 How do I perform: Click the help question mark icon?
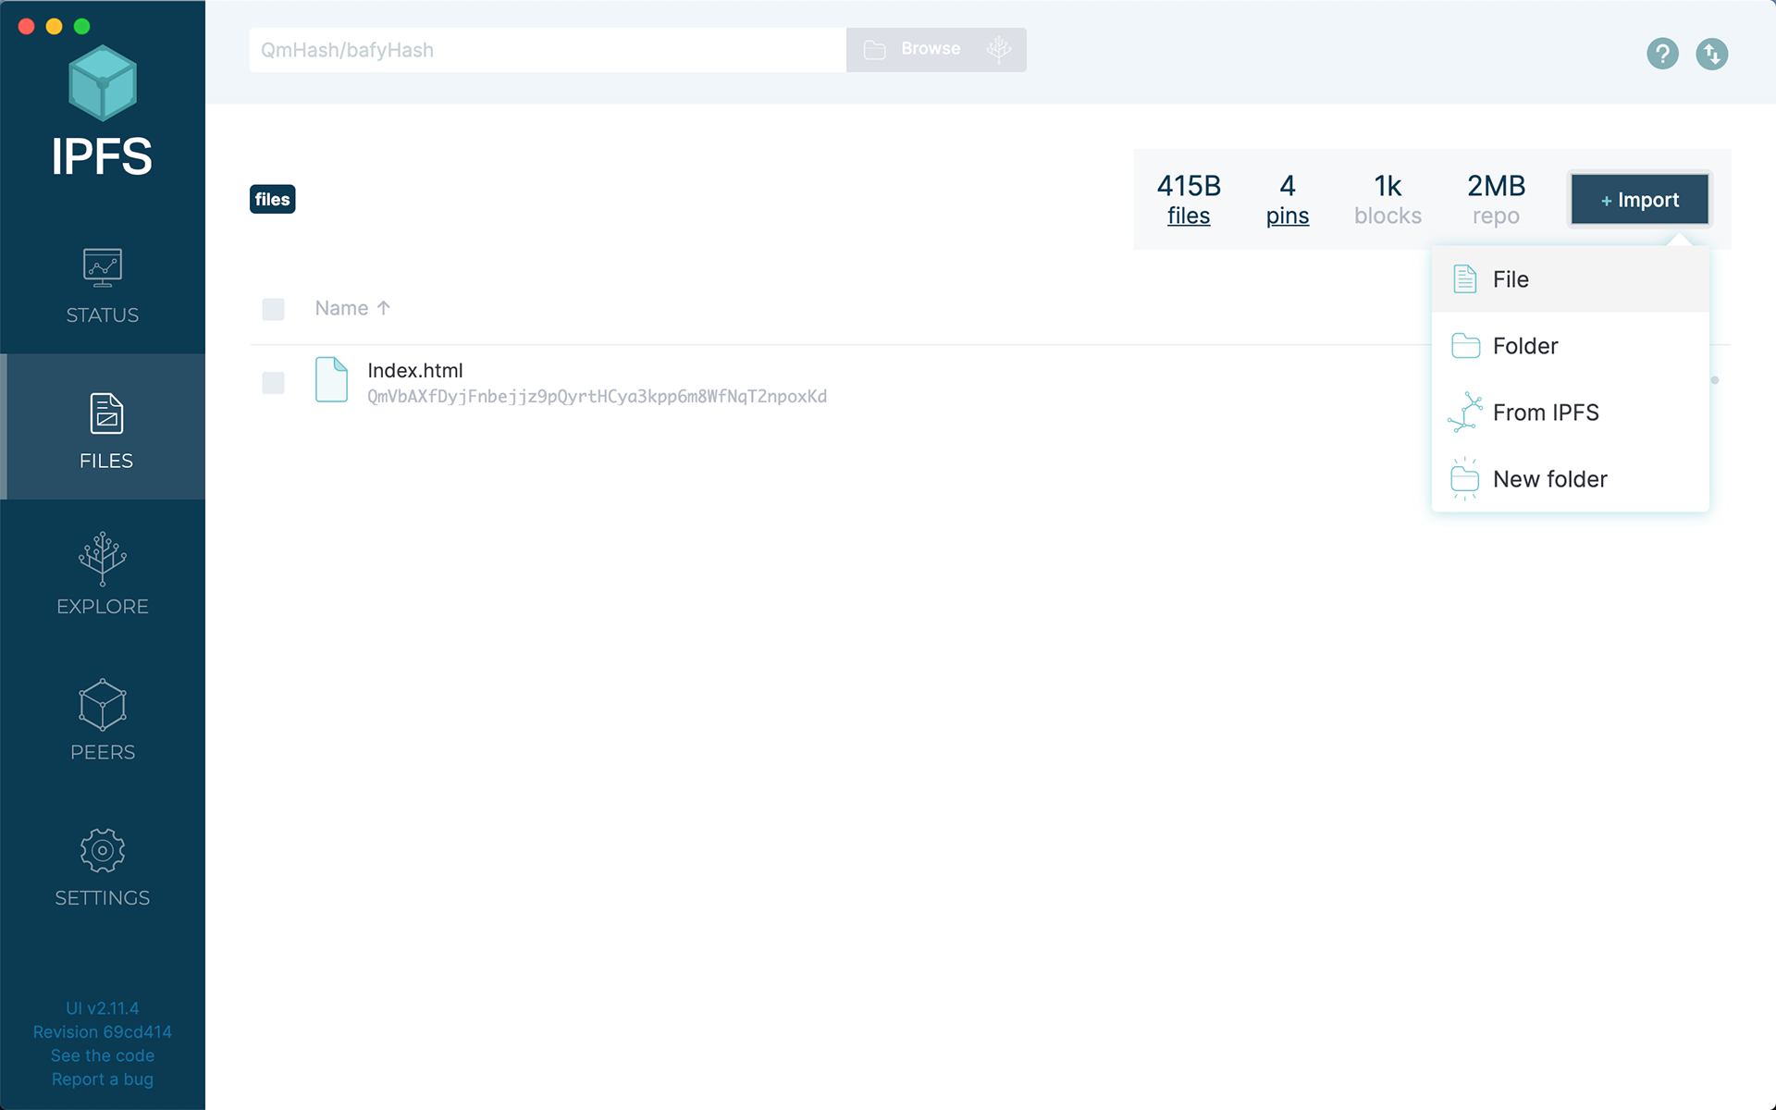[x=1662, y=54]
